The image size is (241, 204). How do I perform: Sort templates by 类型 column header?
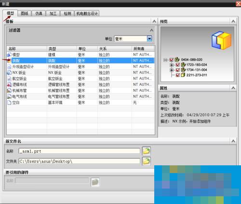tap(62, 49)
